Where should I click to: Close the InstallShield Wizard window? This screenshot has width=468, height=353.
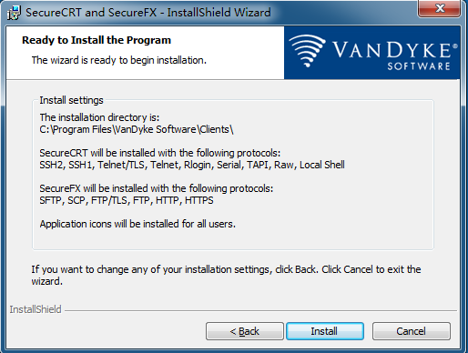tap(439, 8)
